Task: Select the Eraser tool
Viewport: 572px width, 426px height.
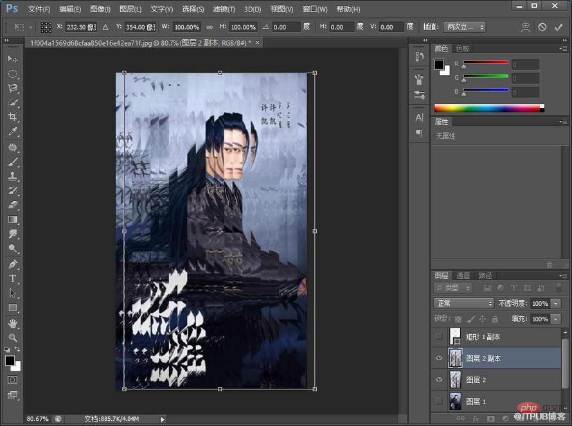Action: click(13, 205)
